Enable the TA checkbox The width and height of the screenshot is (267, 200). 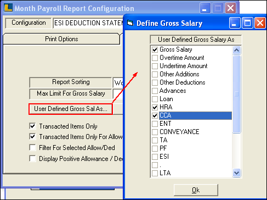[155, 140]
